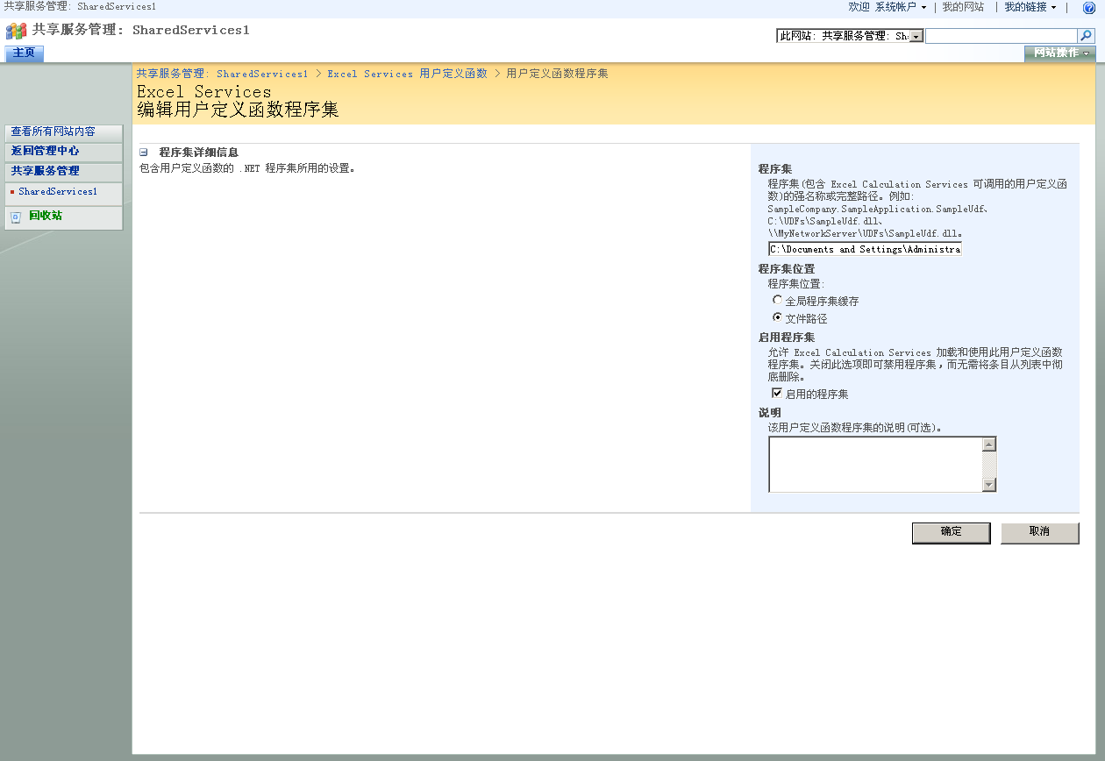1105x761 pixels.
Task: Click the search magnifier icon
Action: (1086, 36)
